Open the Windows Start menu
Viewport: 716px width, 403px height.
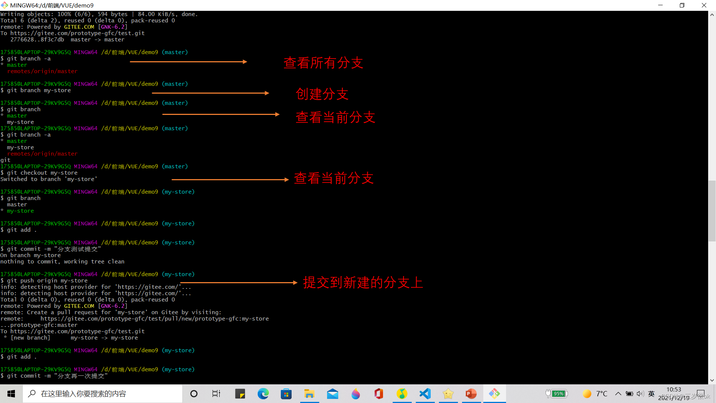11,394
